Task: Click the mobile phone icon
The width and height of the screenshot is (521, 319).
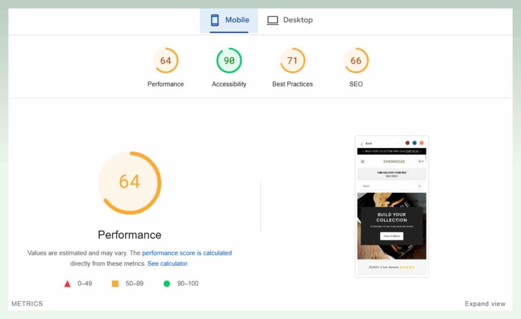Action: (215, 20)
